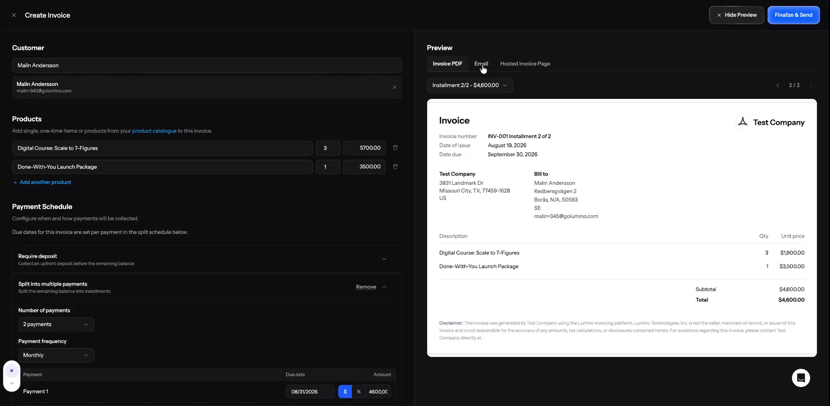Click invoice number INV-001 Installment 2 of 2
The width and height of the screenshot is (830, 406).
519,136
